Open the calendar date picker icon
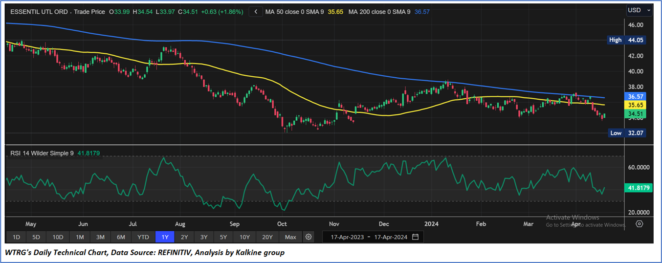Image resolution: width=662 pixels, height=263 pixels. pos(415,237)
